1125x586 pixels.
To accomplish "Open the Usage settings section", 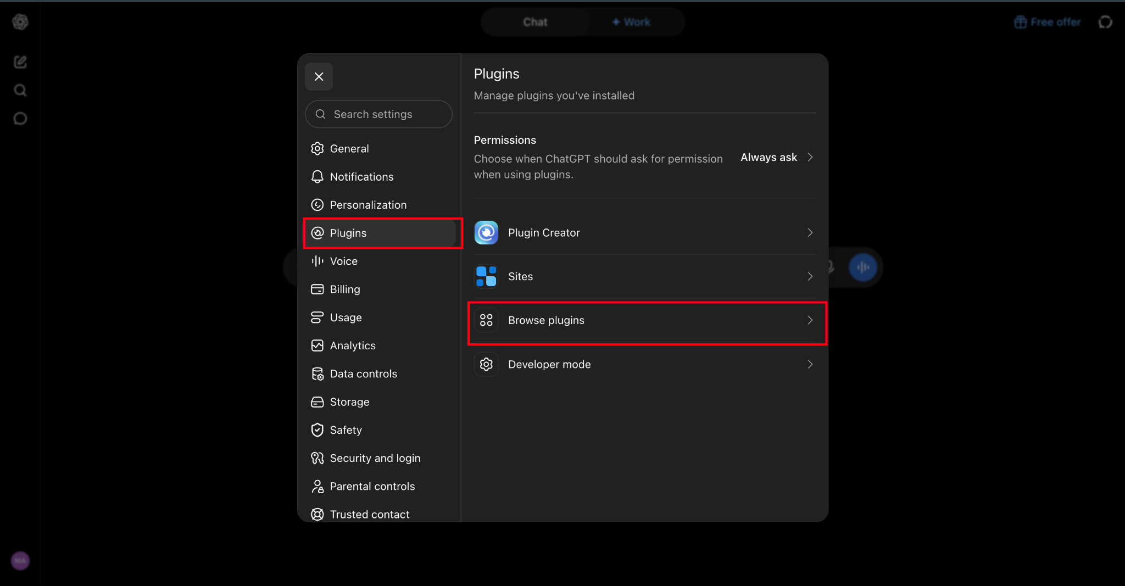I will pos(380,317).
